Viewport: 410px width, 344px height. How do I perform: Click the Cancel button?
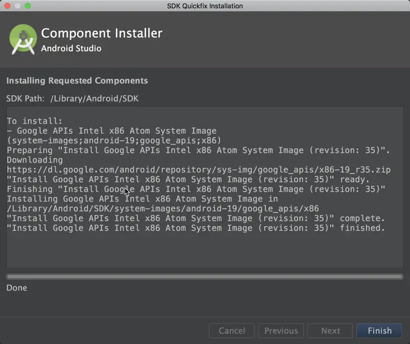click(232, 331)
